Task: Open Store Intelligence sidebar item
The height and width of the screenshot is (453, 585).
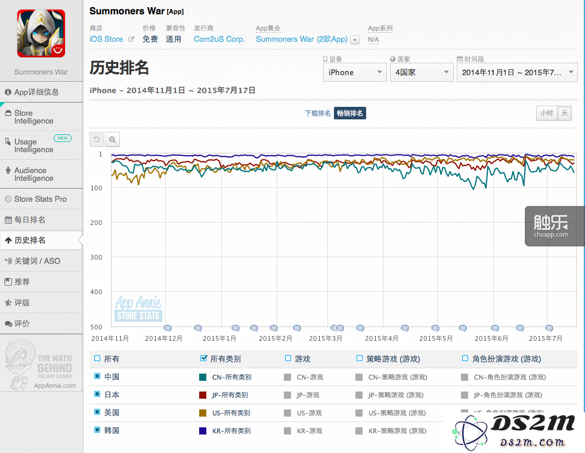Action: pos(41,117)
